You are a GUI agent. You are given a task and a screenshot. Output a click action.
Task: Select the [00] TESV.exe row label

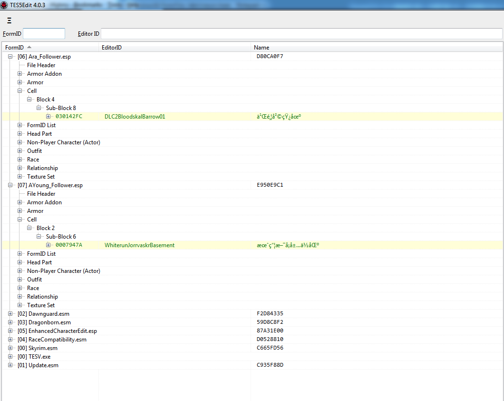[34, 357]
